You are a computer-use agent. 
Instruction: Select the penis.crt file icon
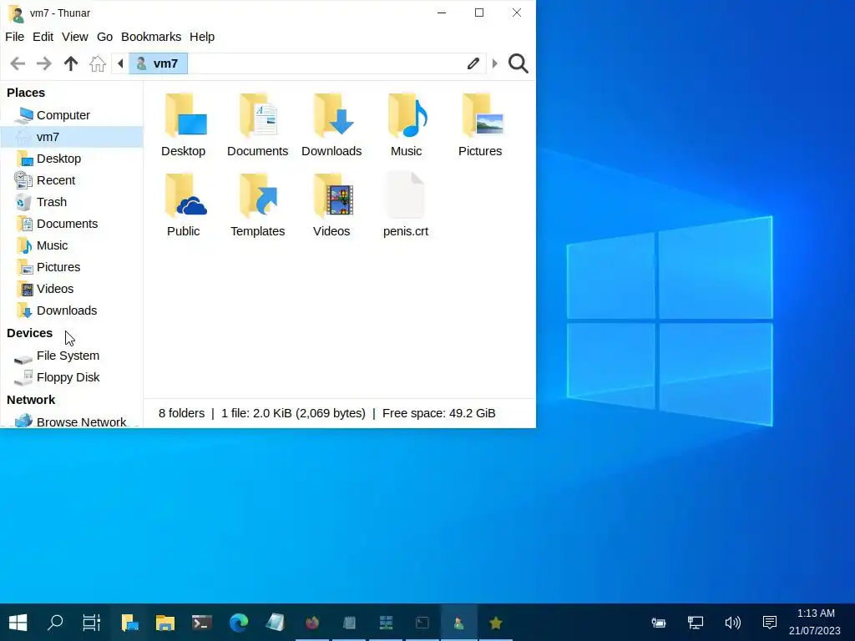[x=406, y=195]
